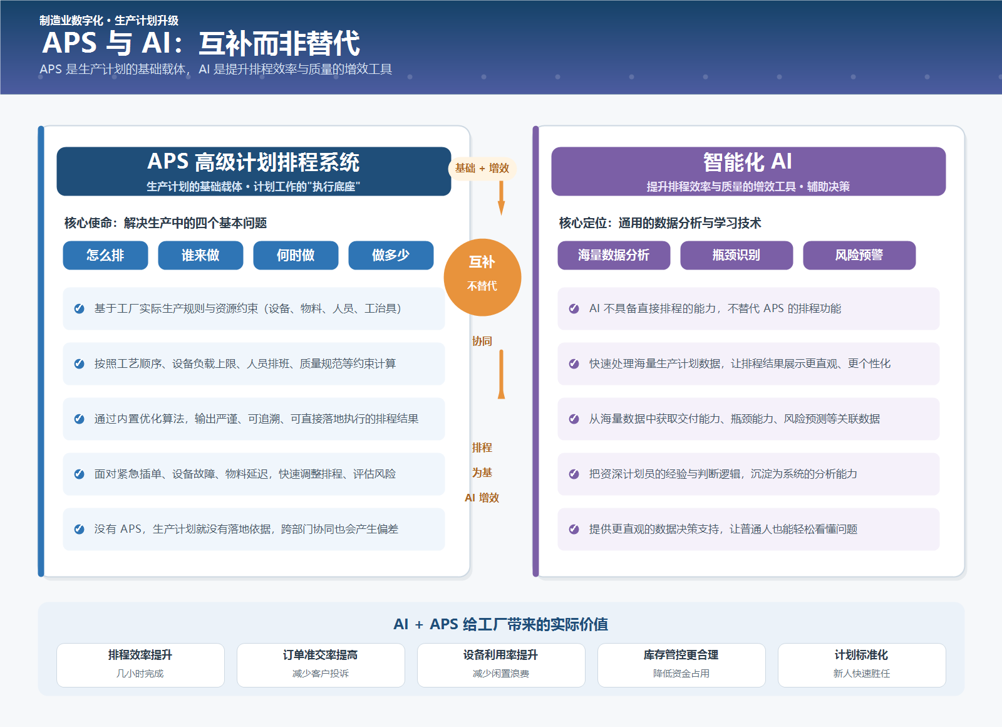The image size is (1002, 727).
Task: Click the row 通过内置优化算法，输出严谨 text
Action: point(257,419)
